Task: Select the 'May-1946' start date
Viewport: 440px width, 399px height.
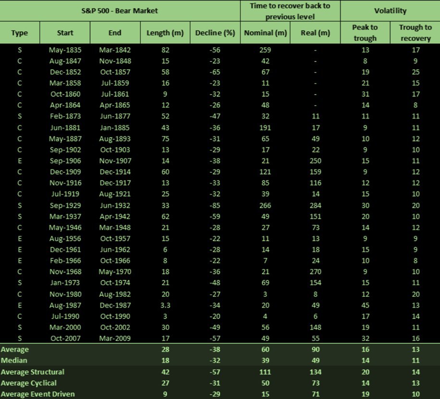Action: (x=65, y=228)
